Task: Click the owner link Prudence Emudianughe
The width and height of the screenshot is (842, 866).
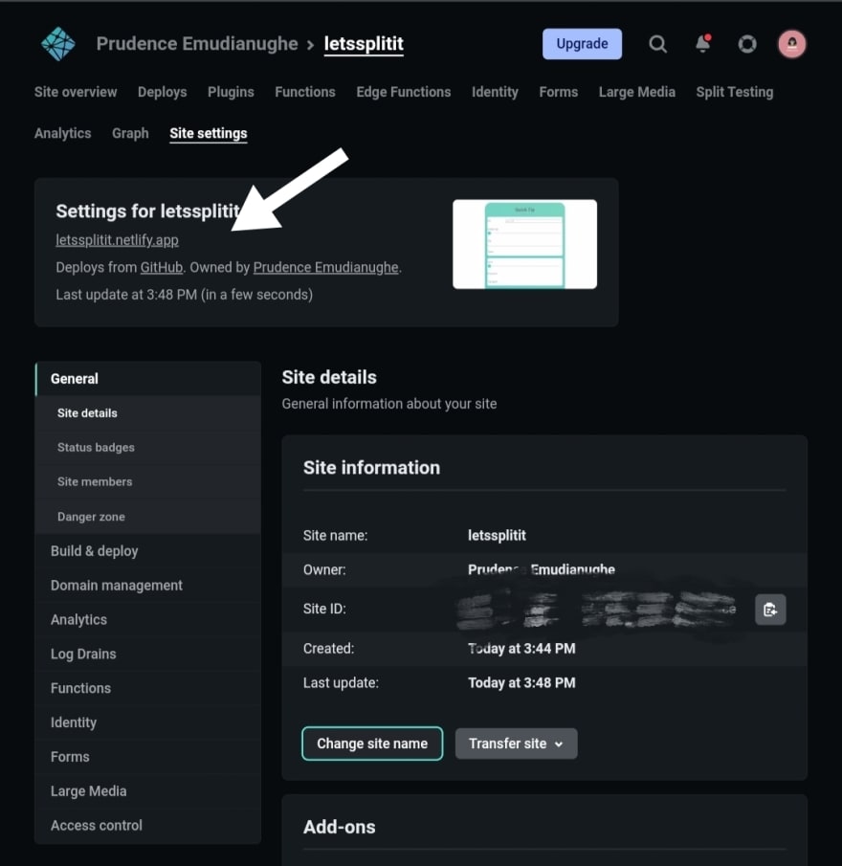Action: (x=325, y=267)
